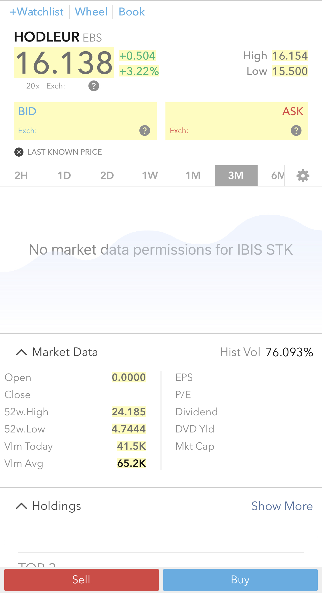Tap help icon next to last-price Exch label
This screenshot has height=604, width=322.
[94, 86]
